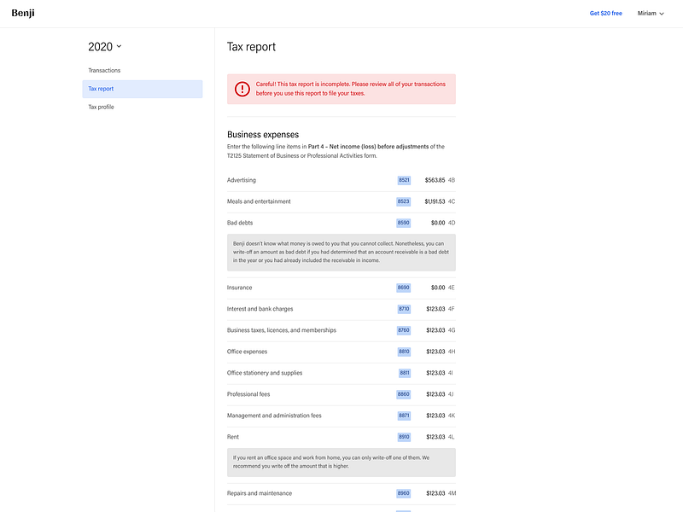Click the Bad debts label
The width and height of the screenshot is (683, 512).
click(240, 223)
